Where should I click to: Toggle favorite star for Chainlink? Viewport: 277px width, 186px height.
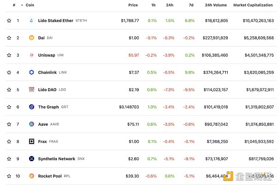pyautogui.click(x=9, y=72)
